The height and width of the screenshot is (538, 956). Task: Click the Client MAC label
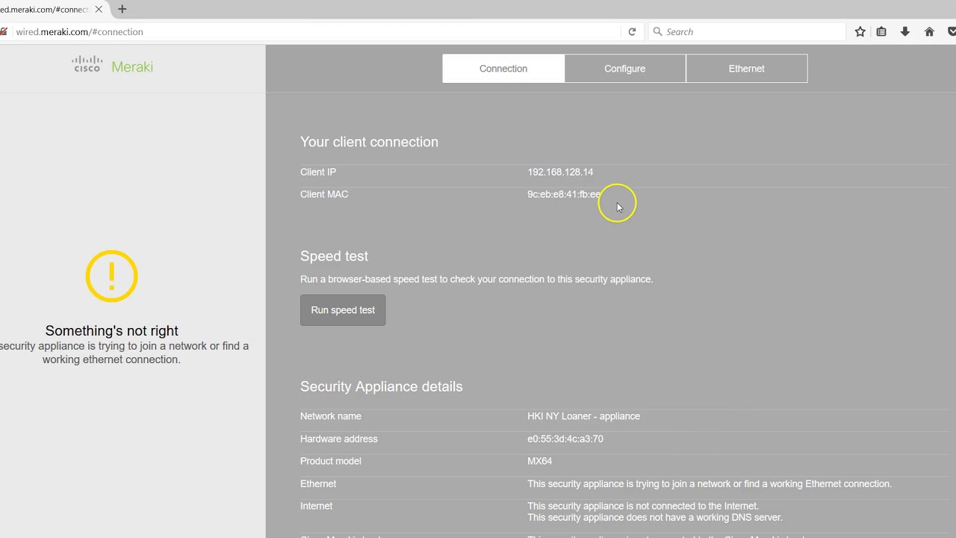click(x=324, y=194)
